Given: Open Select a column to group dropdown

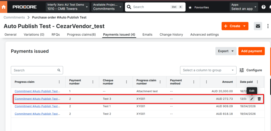Looking at the screenshot, I should click(x=208, y=70).
